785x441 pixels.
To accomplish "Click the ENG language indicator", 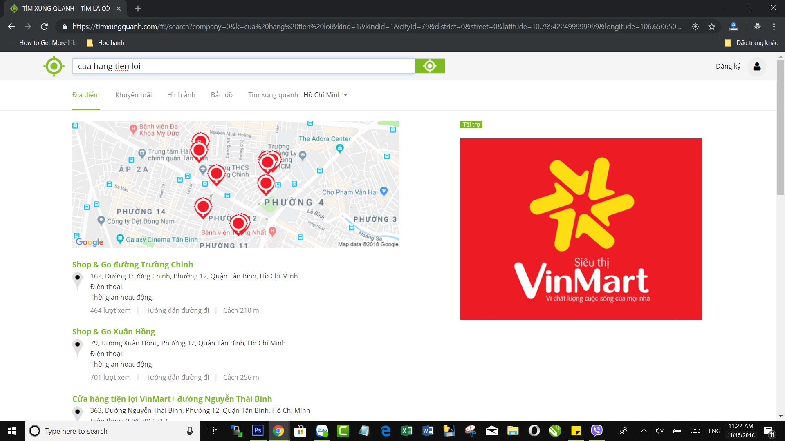I will click(x=714, y=431).
